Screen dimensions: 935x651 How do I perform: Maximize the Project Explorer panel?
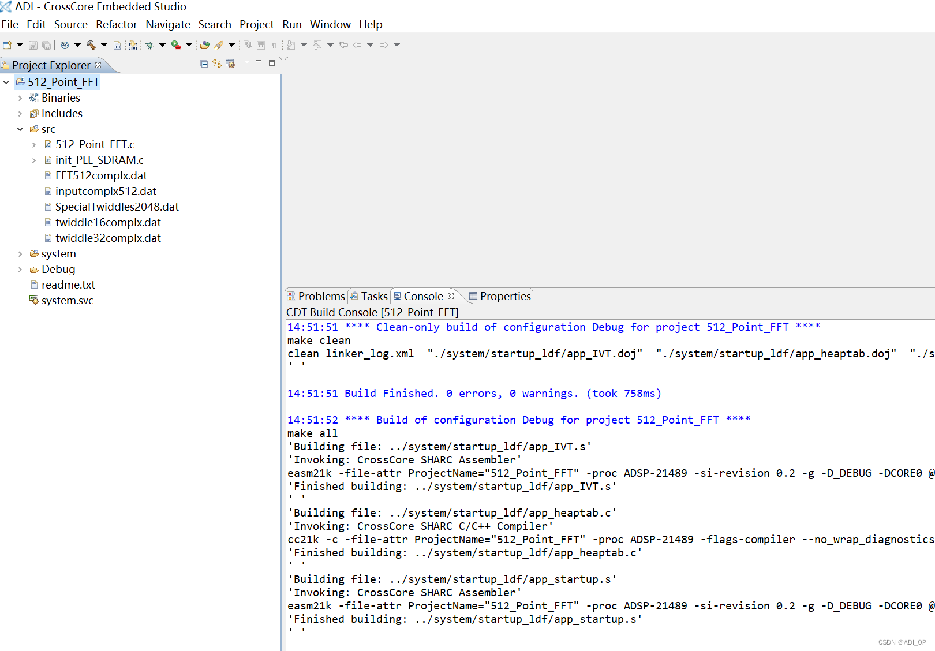coord(272,63)
